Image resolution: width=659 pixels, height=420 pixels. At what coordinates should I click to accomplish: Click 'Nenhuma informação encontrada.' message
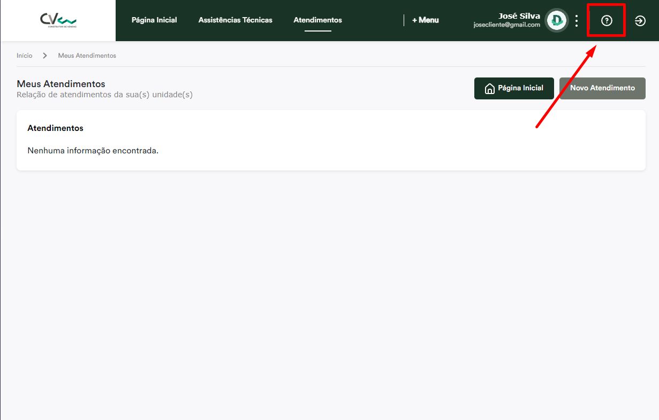[93, 151]
